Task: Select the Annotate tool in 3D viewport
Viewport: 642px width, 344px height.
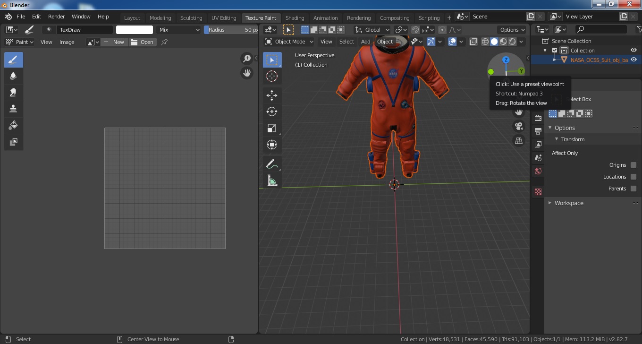Action: click(272, 164)
